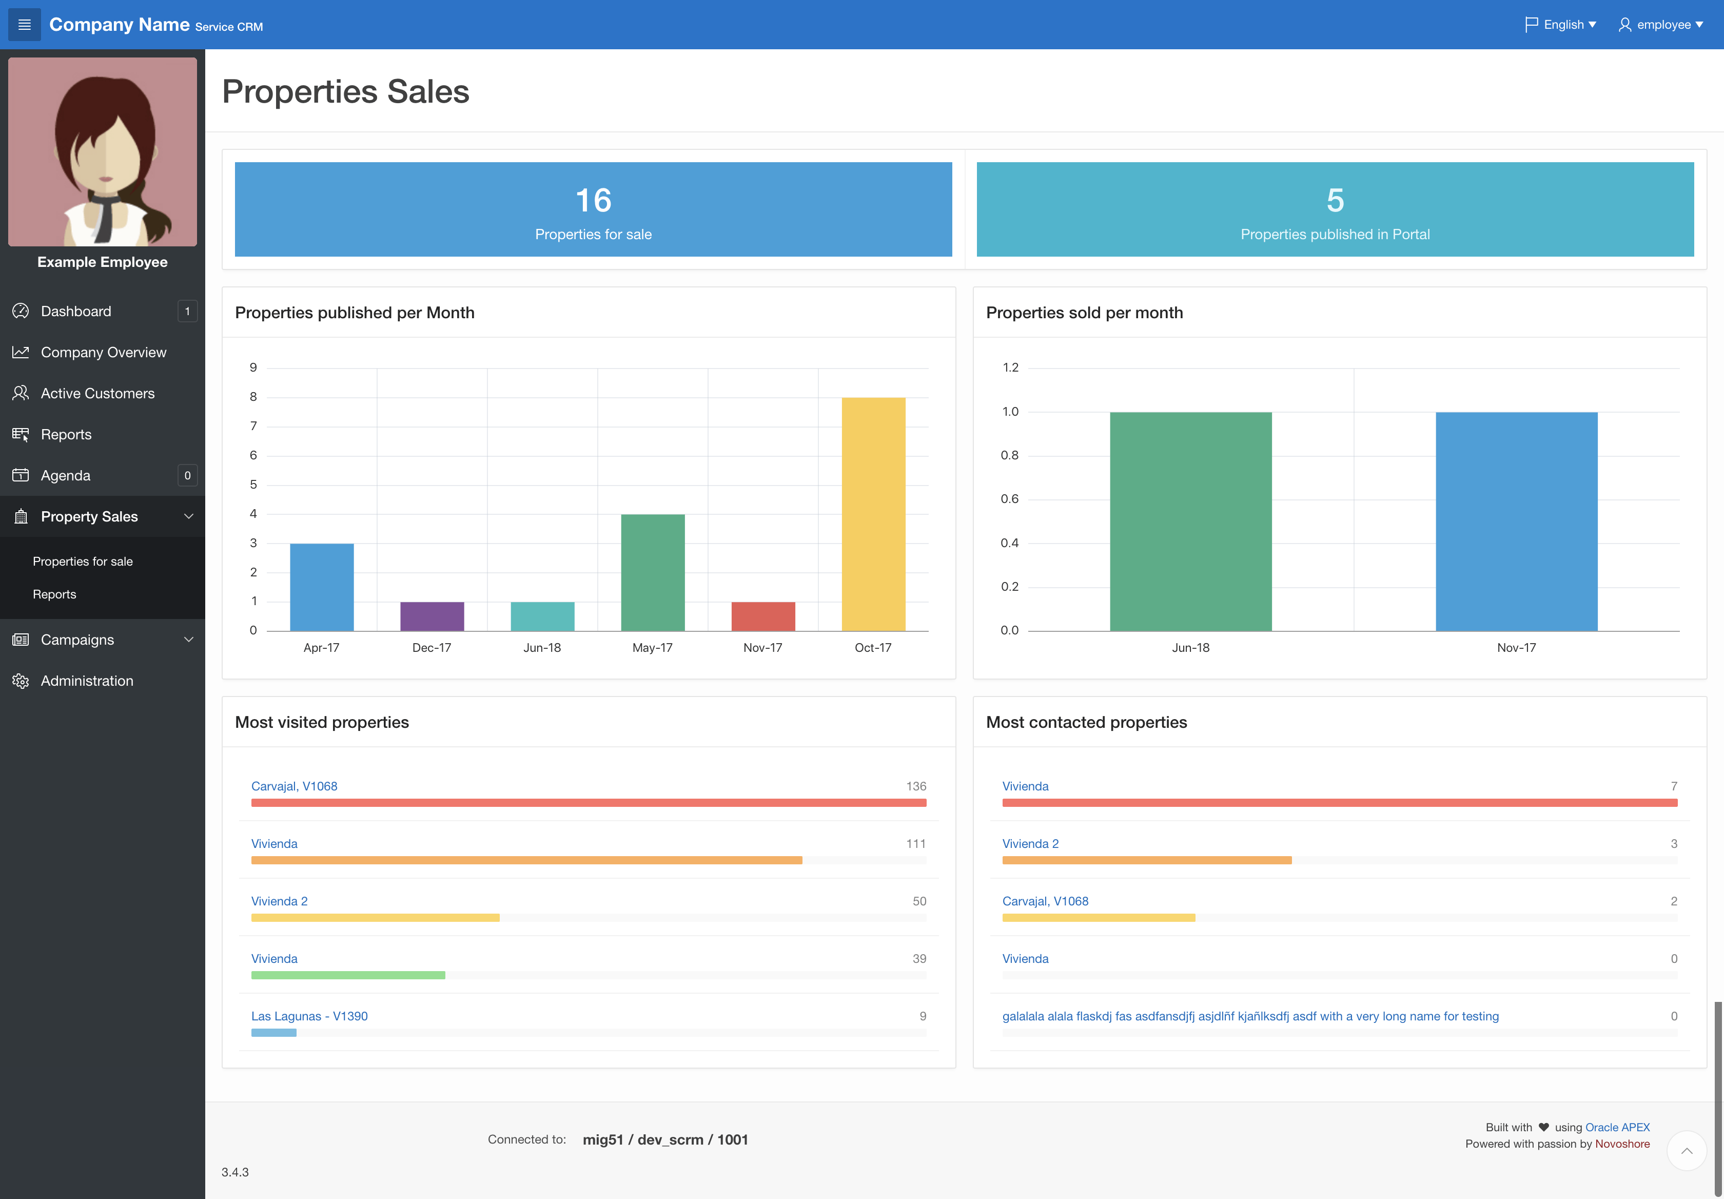This screenshot has width=1724, height=1199.
Task: Click the Administration gear icon
Action: click(x=21, y=681)
